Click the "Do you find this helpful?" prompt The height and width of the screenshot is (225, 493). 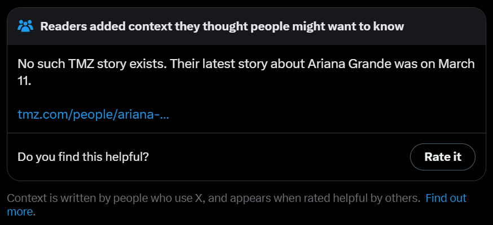(83, 157)
